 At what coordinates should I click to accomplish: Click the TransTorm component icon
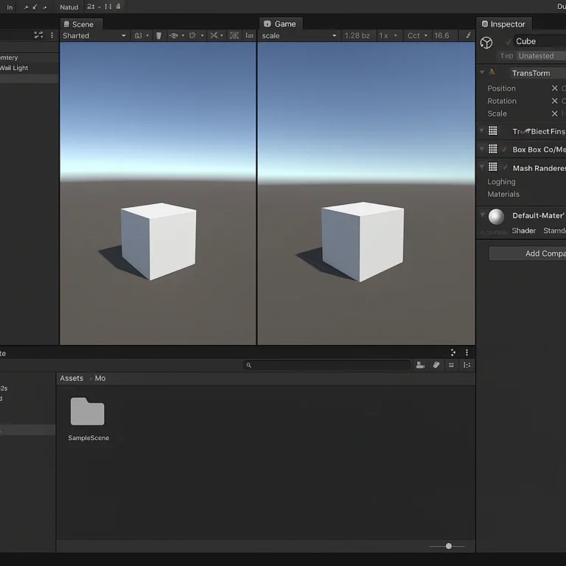pos(492,72)
